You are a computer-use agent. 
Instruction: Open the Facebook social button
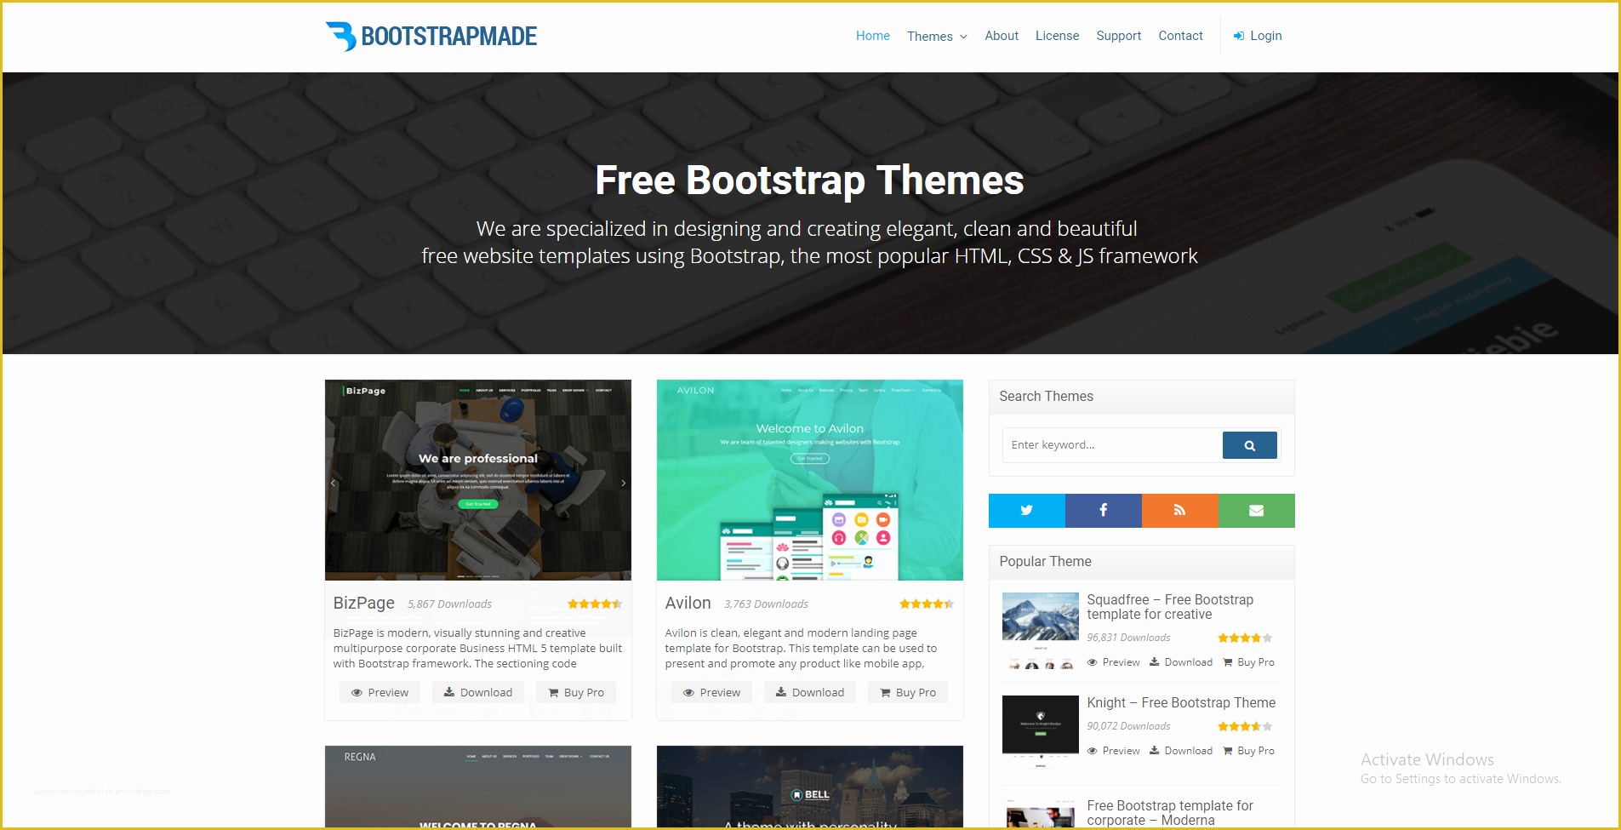point(1103,511)
